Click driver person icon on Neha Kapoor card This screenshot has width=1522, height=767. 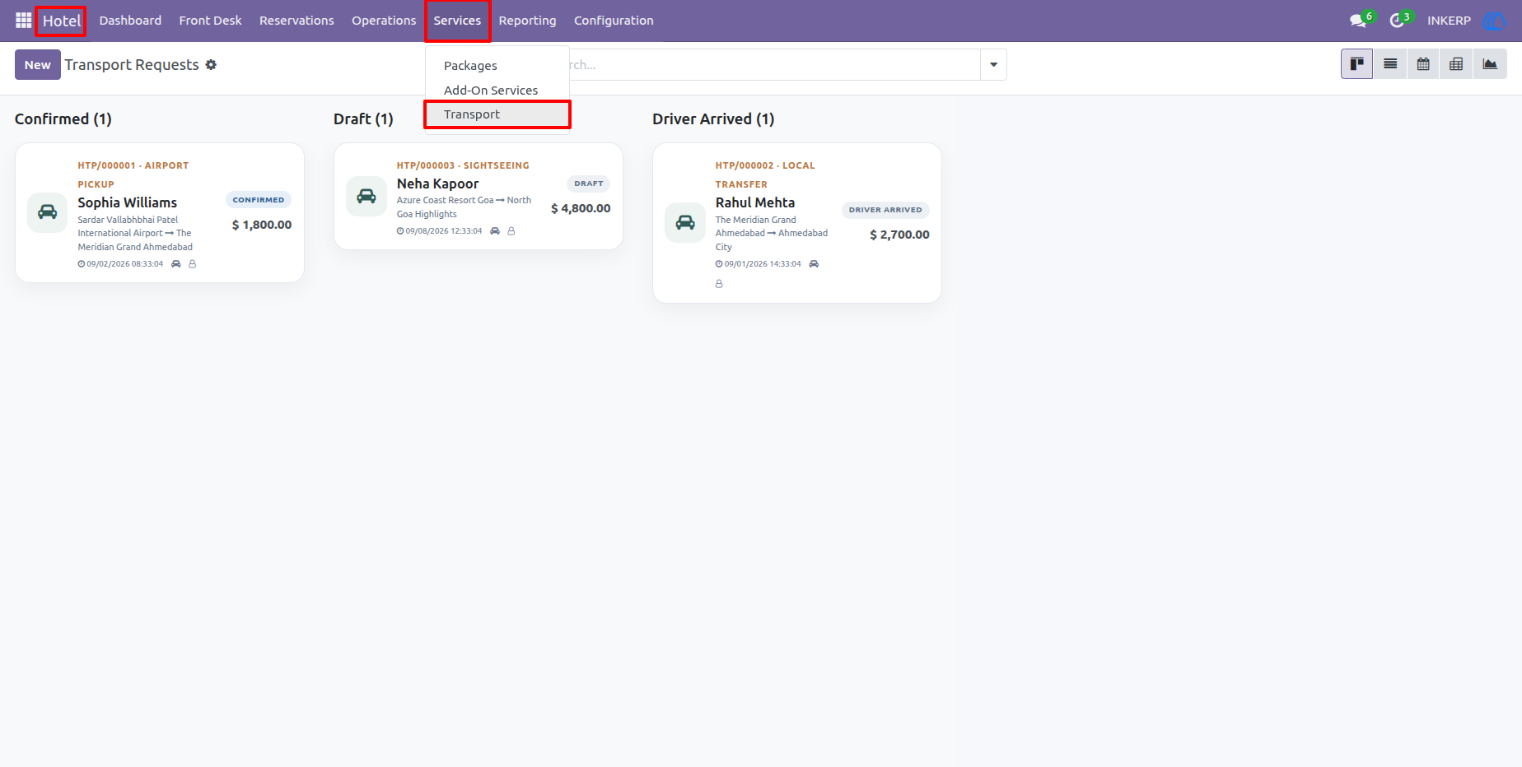pos(511,231)
